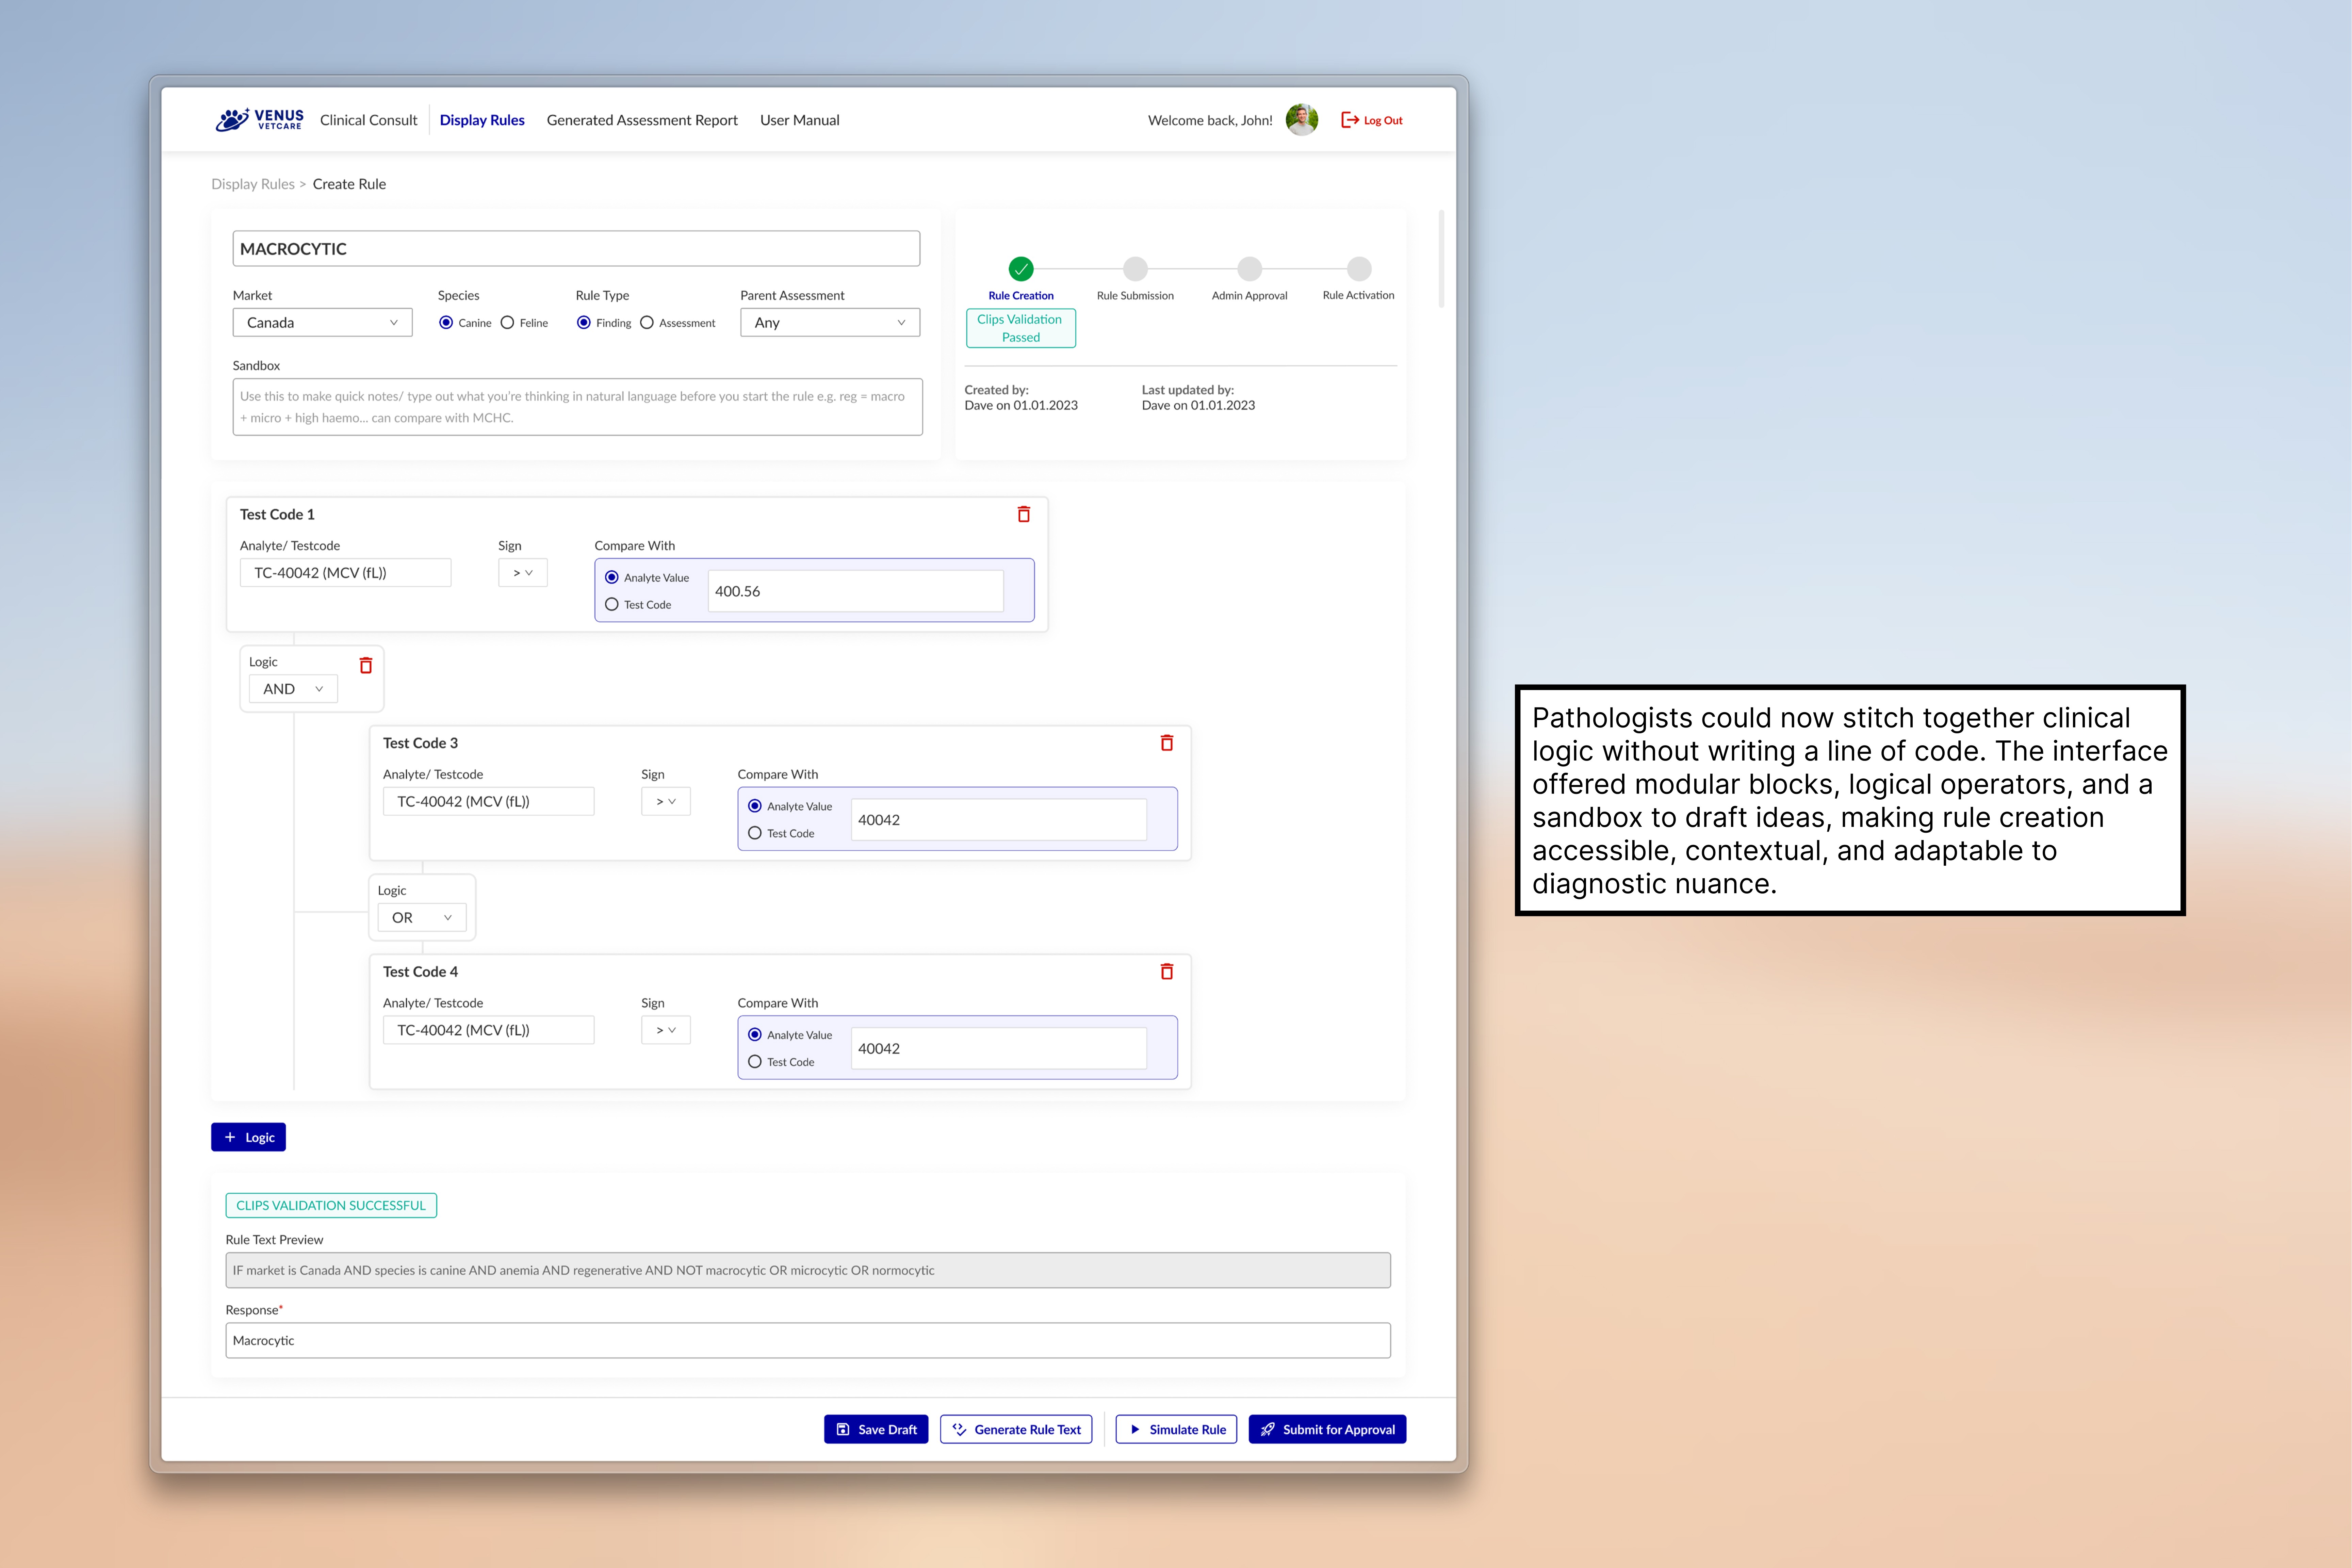
Task: Delete the AND Logic block
Action: (366, 665)
